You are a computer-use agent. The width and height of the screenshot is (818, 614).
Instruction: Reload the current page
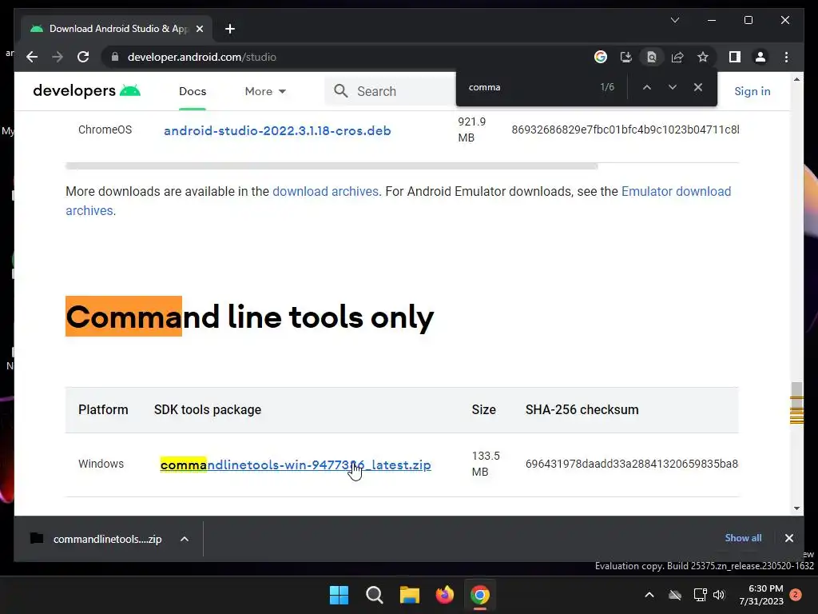tap(83, 57)
